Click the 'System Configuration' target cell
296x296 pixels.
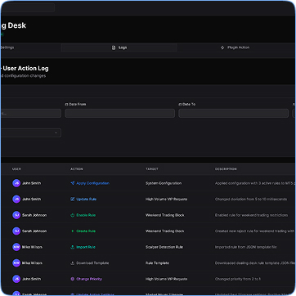click(164, 183)
